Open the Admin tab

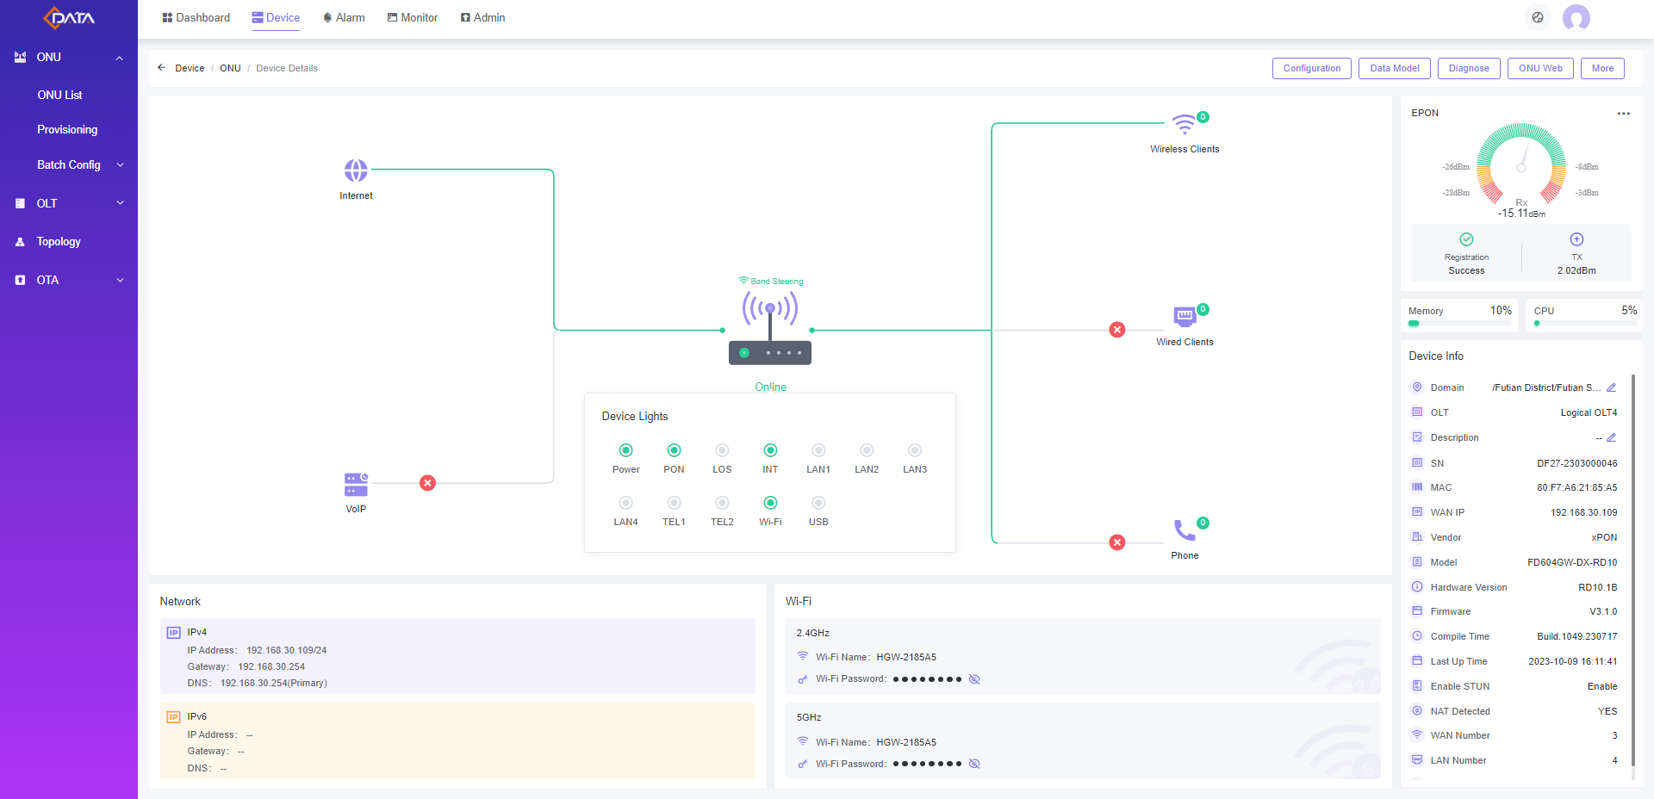pyautogui.click(x=482, y=17)
